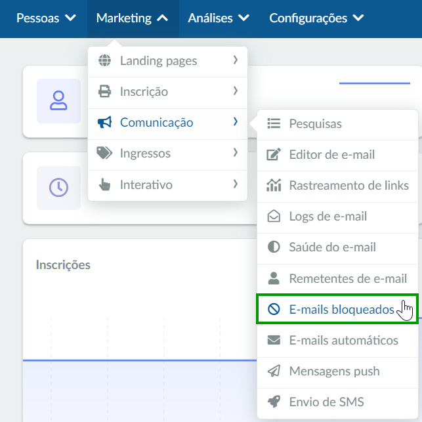Viewport: 422px width, 422px height.
Task: Open E-mails automáticos
Action: [337, 341]
